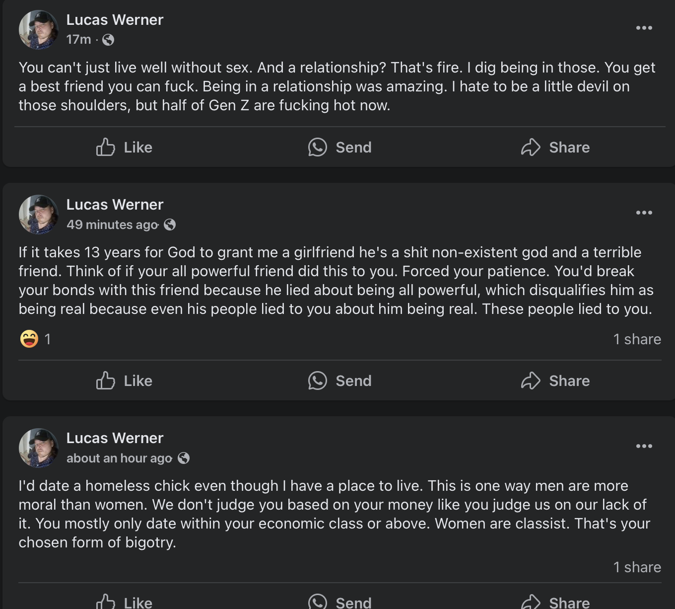Open '1 share' count on second post
Image resolution: width=675 pixels, height=609 pixels.
click(x=637, y=339)
